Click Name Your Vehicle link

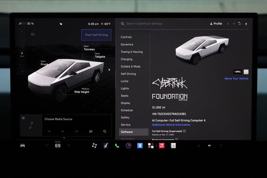[237, 79]
